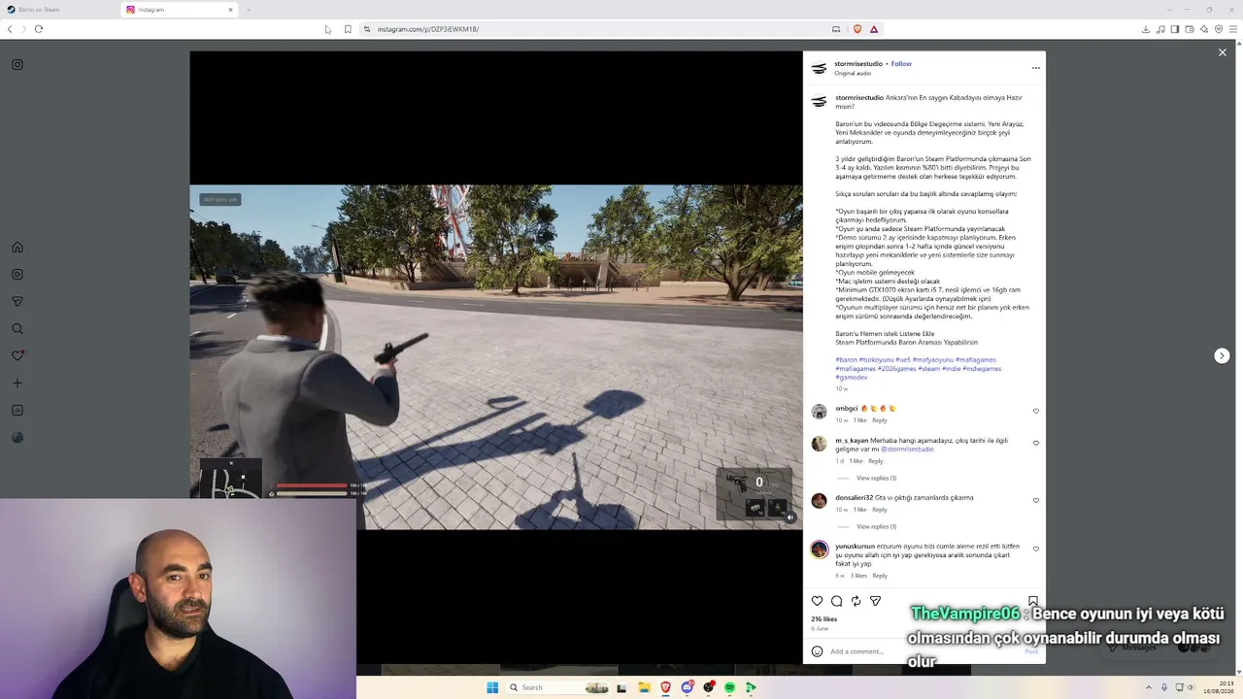
Task: Open the #gamedev hashtag
Action: [851, 378]
